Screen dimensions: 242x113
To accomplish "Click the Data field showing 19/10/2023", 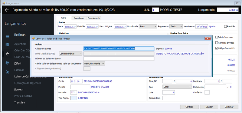I will (x=70, y=26).
